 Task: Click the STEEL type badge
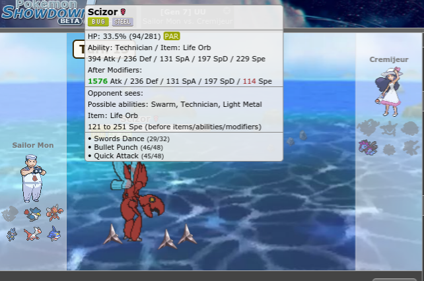[122, 22]
